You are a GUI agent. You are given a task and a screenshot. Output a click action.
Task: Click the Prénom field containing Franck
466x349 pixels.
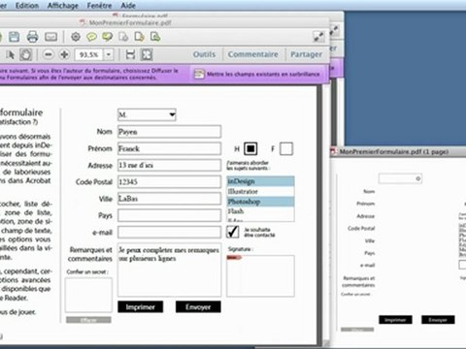coord(169,148)
